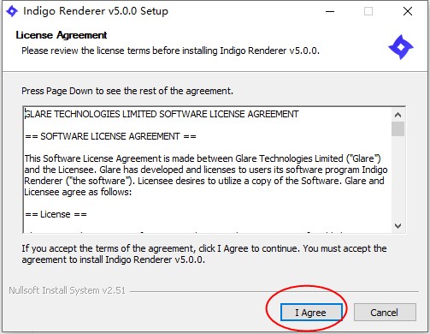The width and height of the screenshot is (430, 334).
Task: Click the 'Indigo Renderer v5.0.0 Setup' title text
Action: tap(96, 11)
